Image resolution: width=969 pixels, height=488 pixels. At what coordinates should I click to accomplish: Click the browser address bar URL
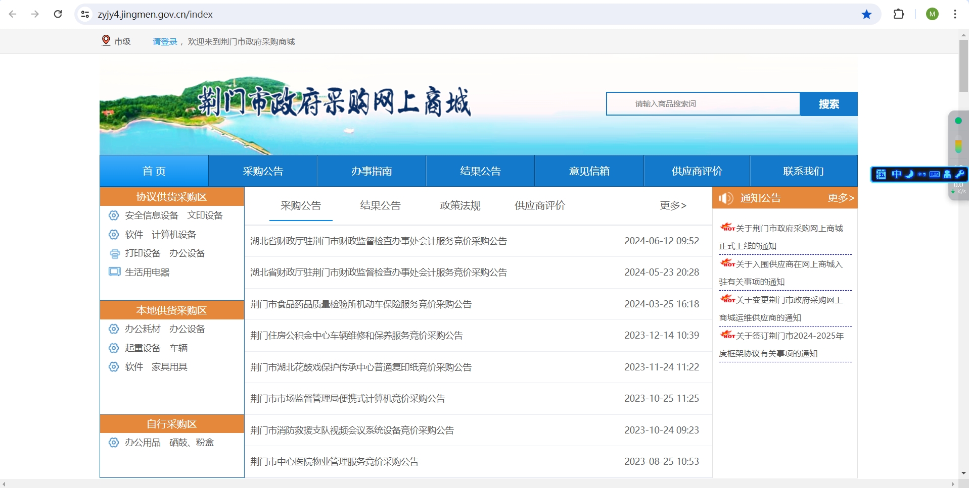click(155, 14)
